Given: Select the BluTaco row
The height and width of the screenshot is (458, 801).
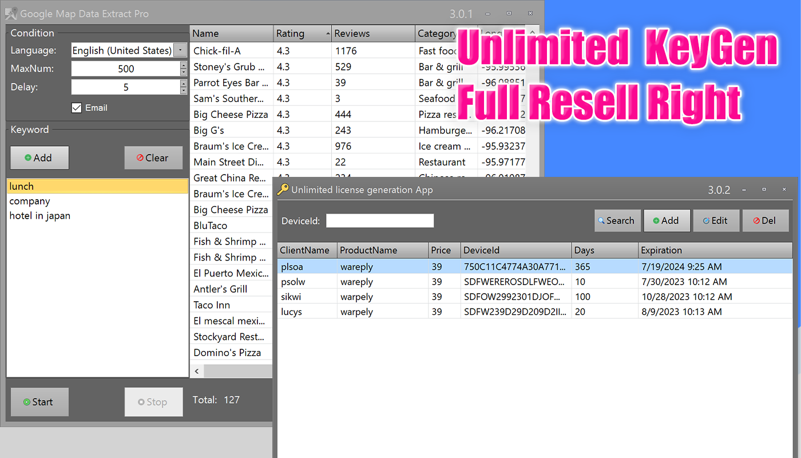Looking at the screenshot, I should [231, 226].
